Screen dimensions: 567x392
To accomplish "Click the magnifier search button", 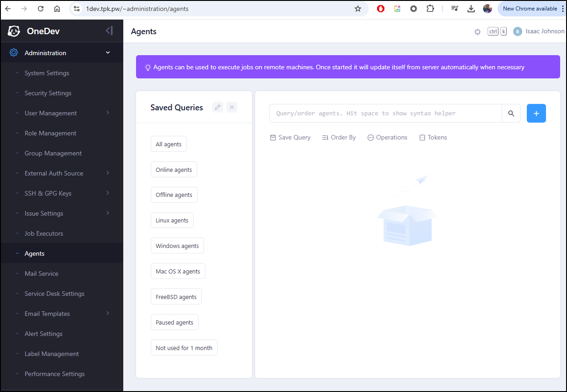I will tap(511, 113).
